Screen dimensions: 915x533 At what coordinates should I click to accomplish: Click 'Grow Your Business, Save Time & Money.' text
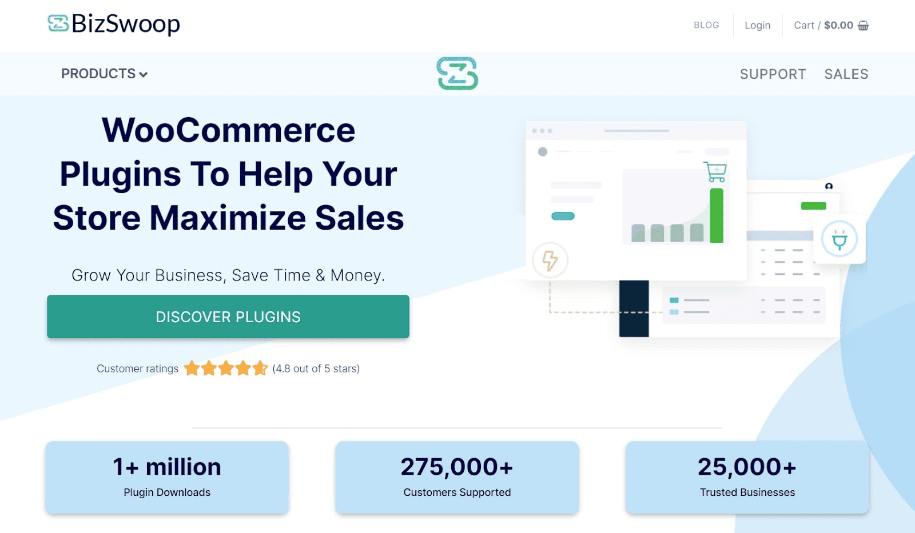pos(228,275)
